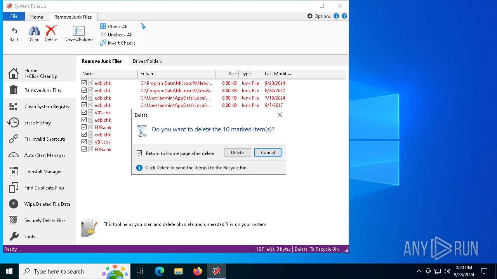Image resolution: width=497 pixels, height=279 pixels.
Task: Click status bar Delete: To Recycle Bin
Action: coord(317,249)
